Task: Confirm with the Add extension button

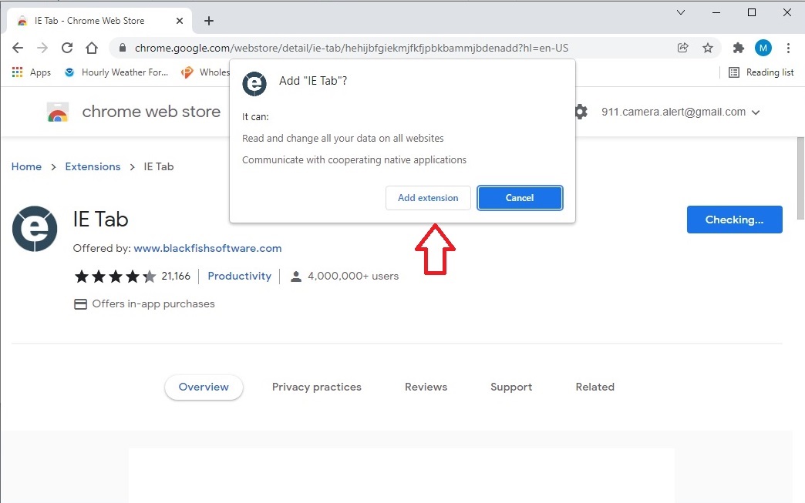Action: point(428,198)
